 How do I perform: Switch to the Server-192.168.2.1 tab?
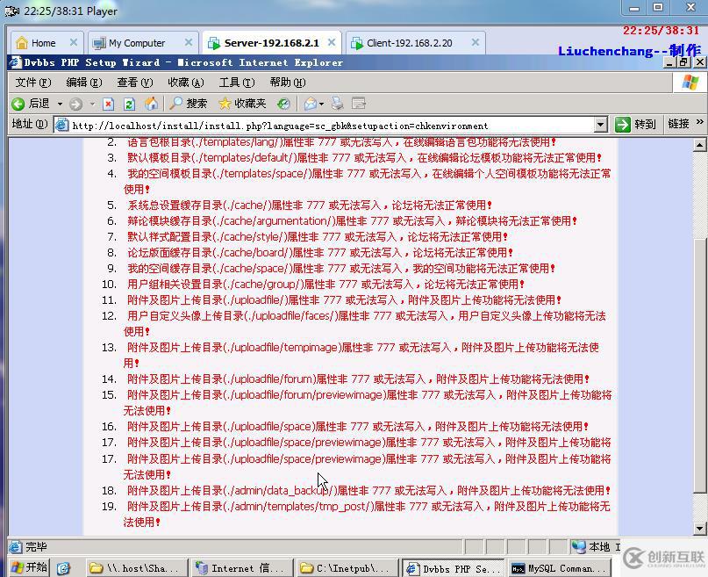(271, 43)
